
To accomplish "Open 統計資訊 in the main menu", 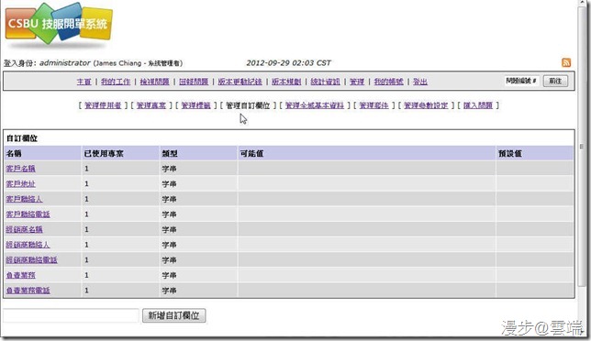I will (325, 82).
